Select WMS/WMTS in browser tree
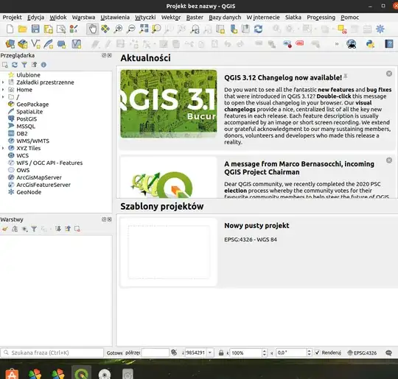The image size is (398, 379). pos(32,141)
